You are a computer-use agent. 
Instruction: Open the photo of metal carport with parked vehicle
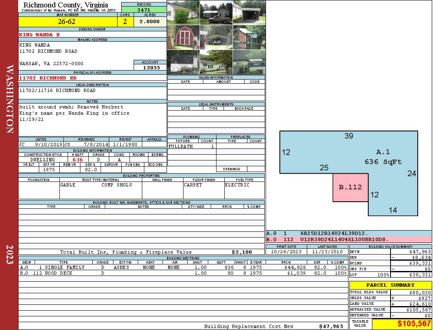click(216, 37)
